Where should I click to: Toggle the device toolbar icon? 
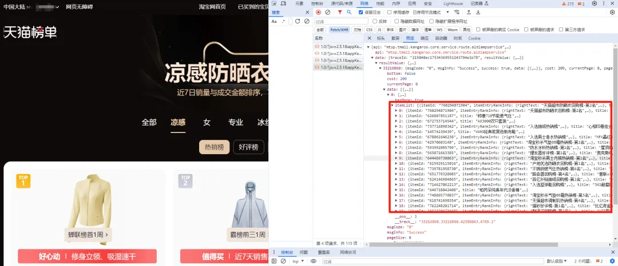point(283,3)
